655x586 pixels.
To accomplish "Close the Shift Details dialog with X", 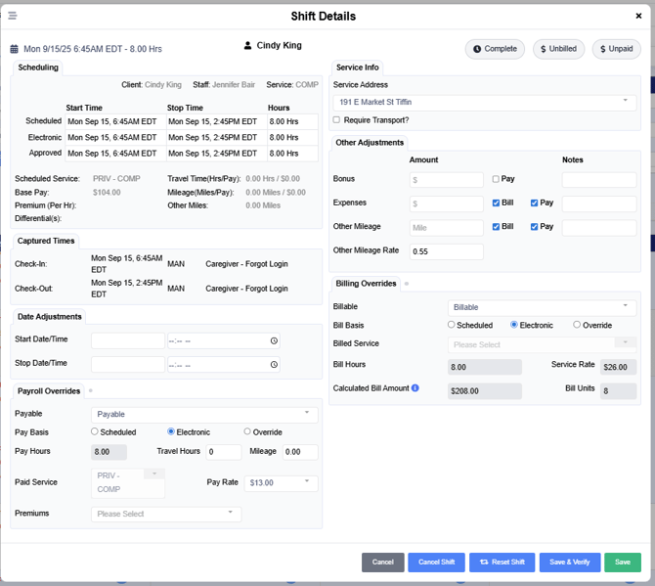I will [x=638, y=16].
